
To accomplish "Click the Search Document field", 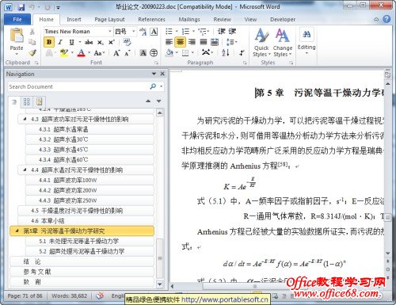I will tap(78, 86).
